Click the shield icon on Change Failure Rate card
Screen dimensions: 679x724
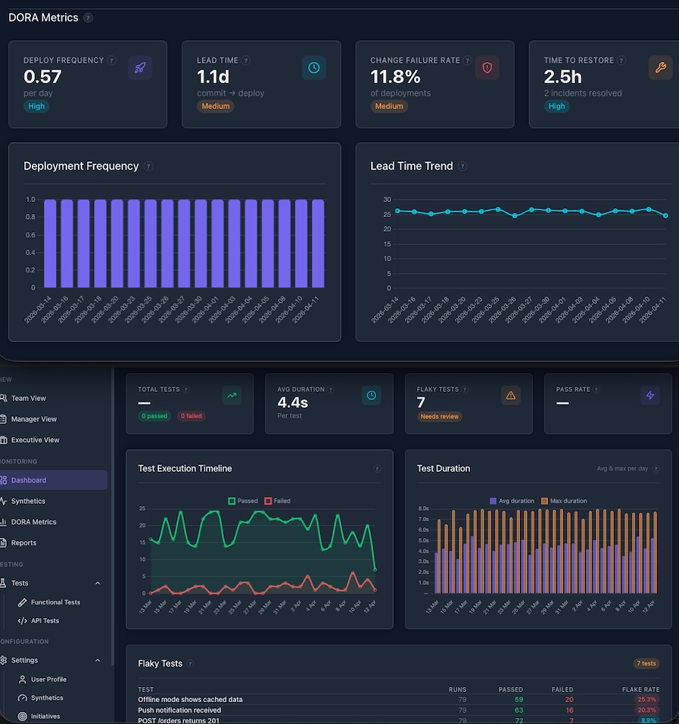(487, 67)
